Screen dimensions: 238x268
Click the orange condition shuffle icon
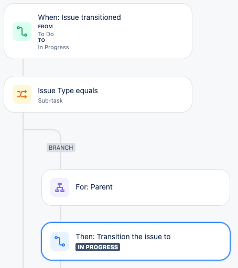click(x=22, y=94)
